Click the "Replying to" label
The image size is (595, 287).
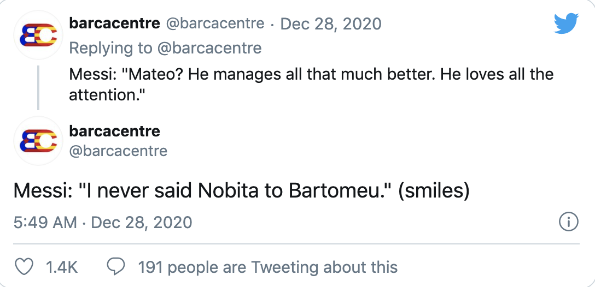coord(110,48)
